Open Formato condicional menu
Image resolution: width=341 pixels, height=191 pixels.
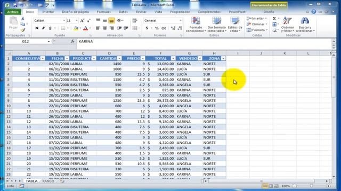click(x=196, y=25)
